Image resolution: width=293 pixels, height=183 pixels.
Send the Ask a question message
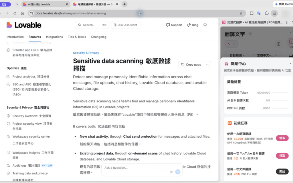pos(178,172)
